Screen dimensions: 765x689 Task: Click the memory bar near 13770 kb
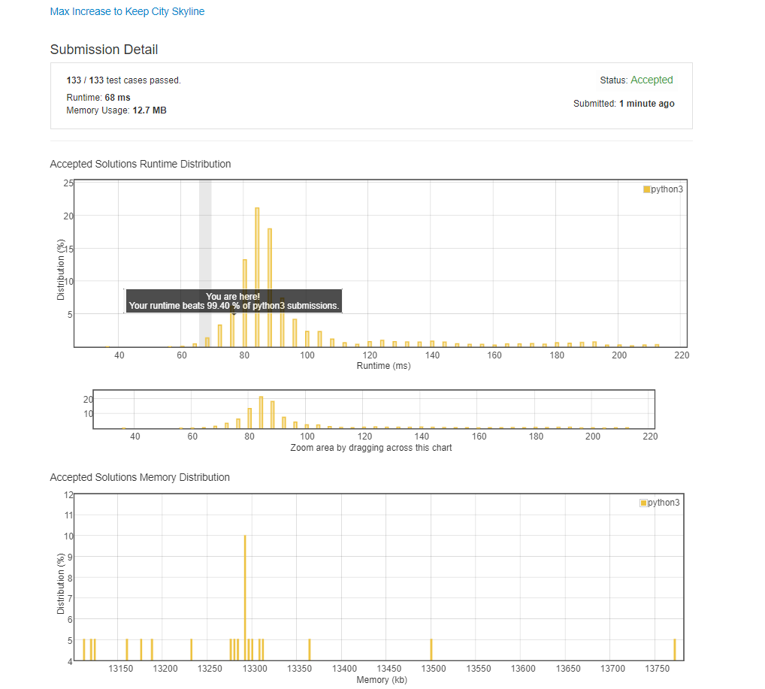pyautogui.click(x=675, y=649)
